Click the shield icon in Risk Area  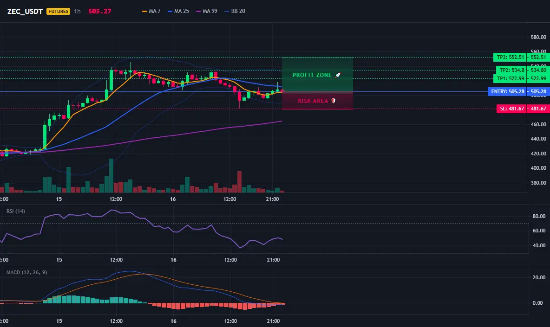coord(333,101)
